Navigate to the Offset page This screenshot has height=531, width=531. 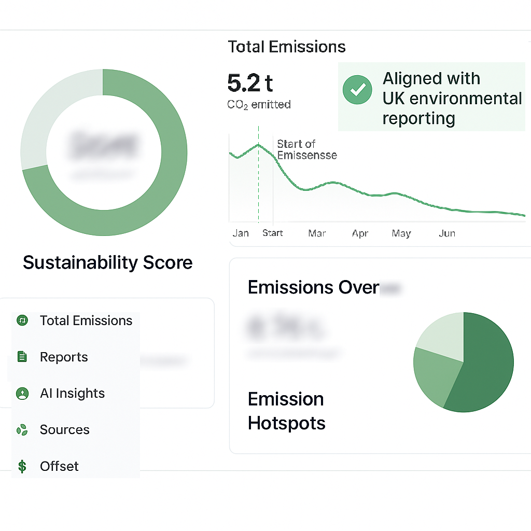pyautogui.click(x=59, y=466)
